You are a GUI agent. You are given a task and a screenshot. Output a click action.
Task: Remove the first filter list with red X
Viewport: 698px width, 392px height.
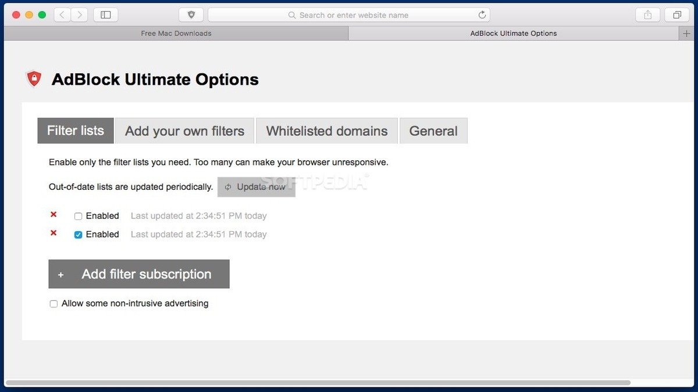tap(54, 215)
